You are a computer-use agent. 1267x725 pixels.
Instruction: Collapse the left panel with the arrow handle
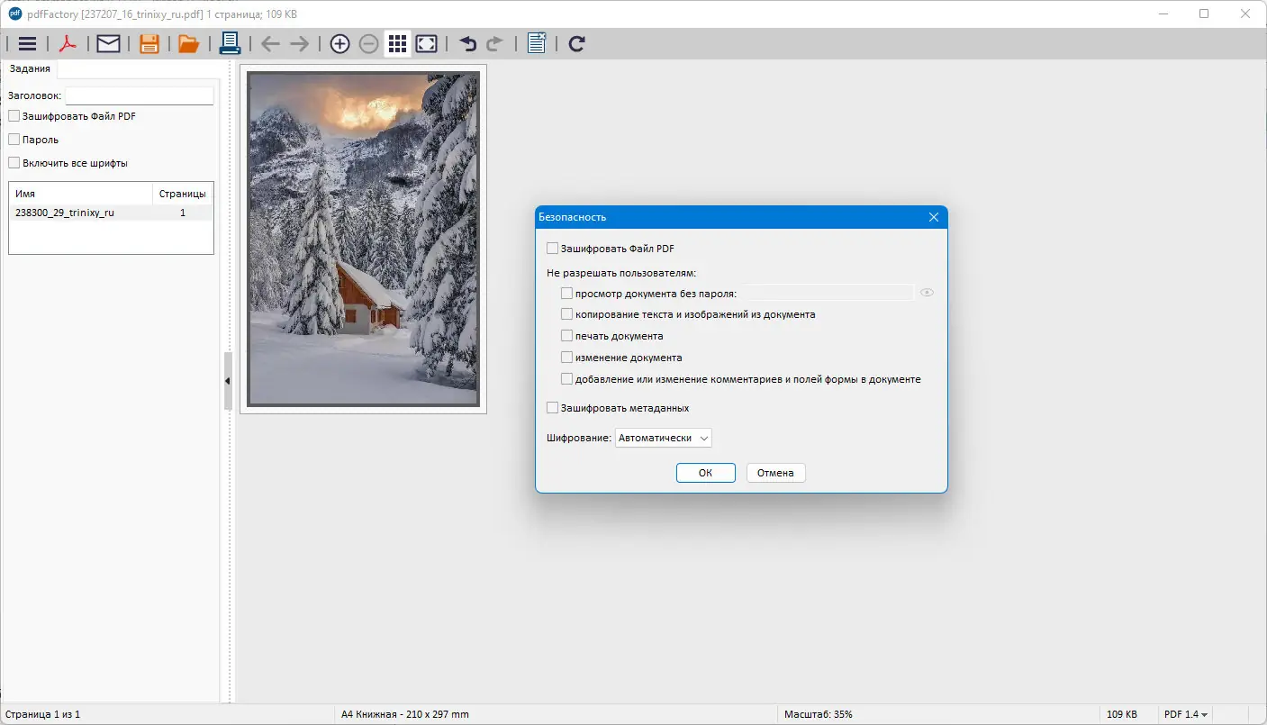(x=228, y=381)
